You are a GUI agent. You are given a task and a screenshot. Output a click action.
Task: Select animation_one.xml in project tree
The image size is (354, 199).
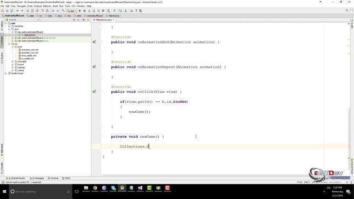tap(28, 50)
